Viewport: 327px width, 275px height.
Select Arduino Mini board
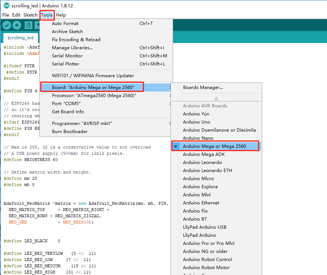(x=216, y=194)
